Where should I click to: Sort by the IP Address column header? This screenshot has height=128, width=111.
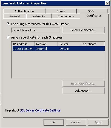pos(23,44)
